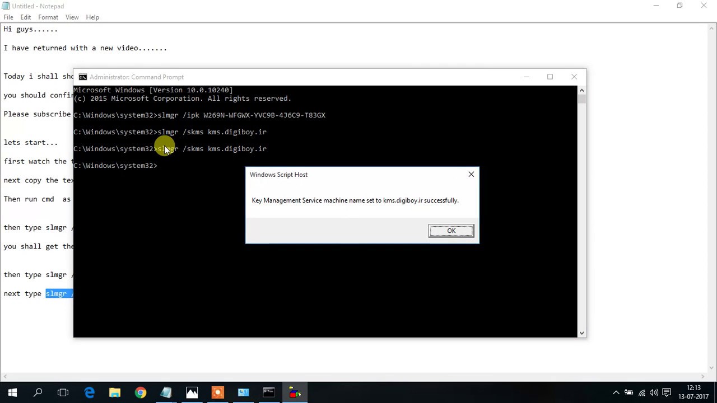This screenshot has width=717, height=403.
Task: Restore down the Notepad window
Action: (x=679, y=6)
